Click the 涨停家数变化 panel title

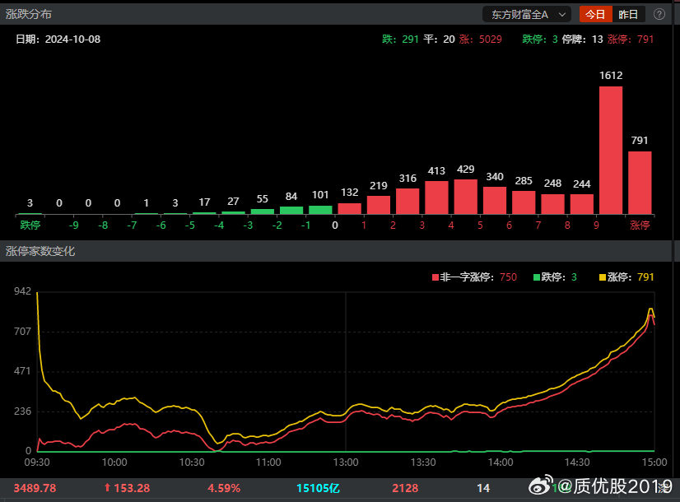pos(40,250)
